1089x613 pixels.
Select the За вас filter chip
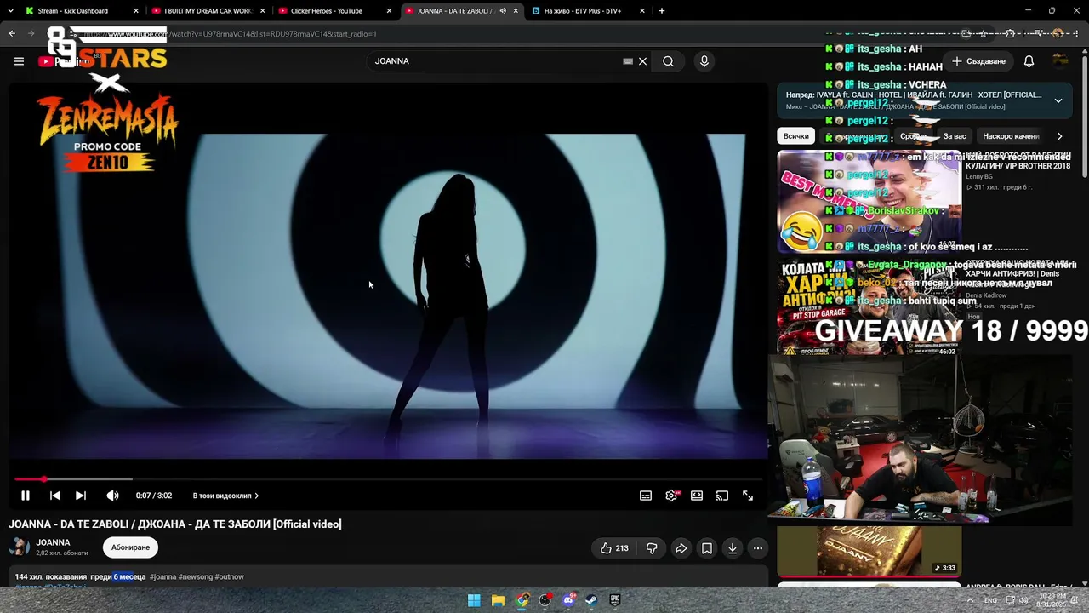[x=955, y=136]
